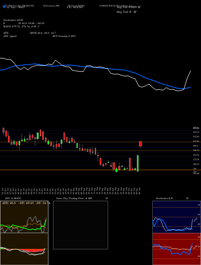Select the 'Avg Vol: 0.009 M' label
The height and width of the screenshot is (265, 201).
tap(128, 7)
